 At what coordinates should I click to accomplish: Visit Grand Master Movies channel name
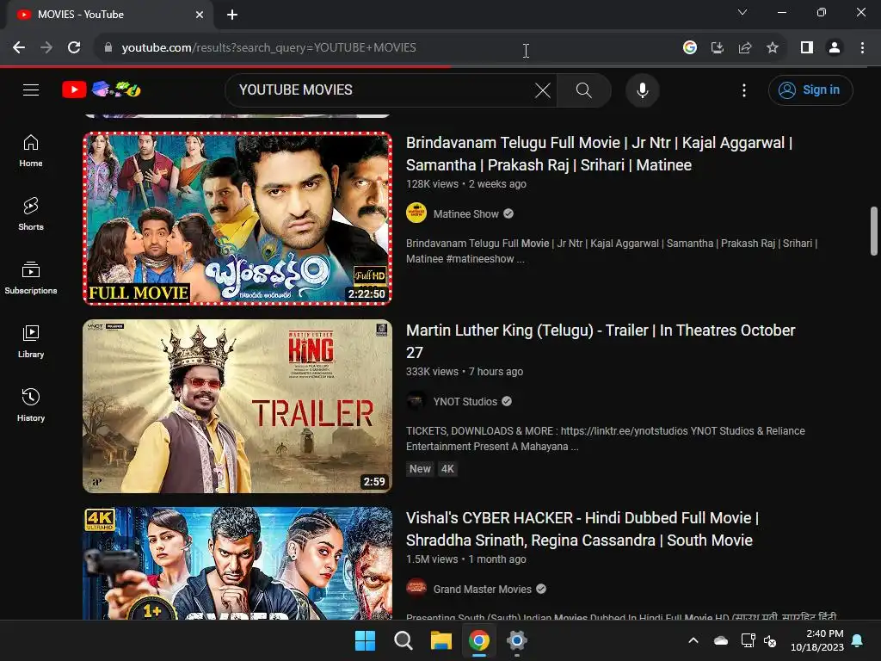point(482,589)
